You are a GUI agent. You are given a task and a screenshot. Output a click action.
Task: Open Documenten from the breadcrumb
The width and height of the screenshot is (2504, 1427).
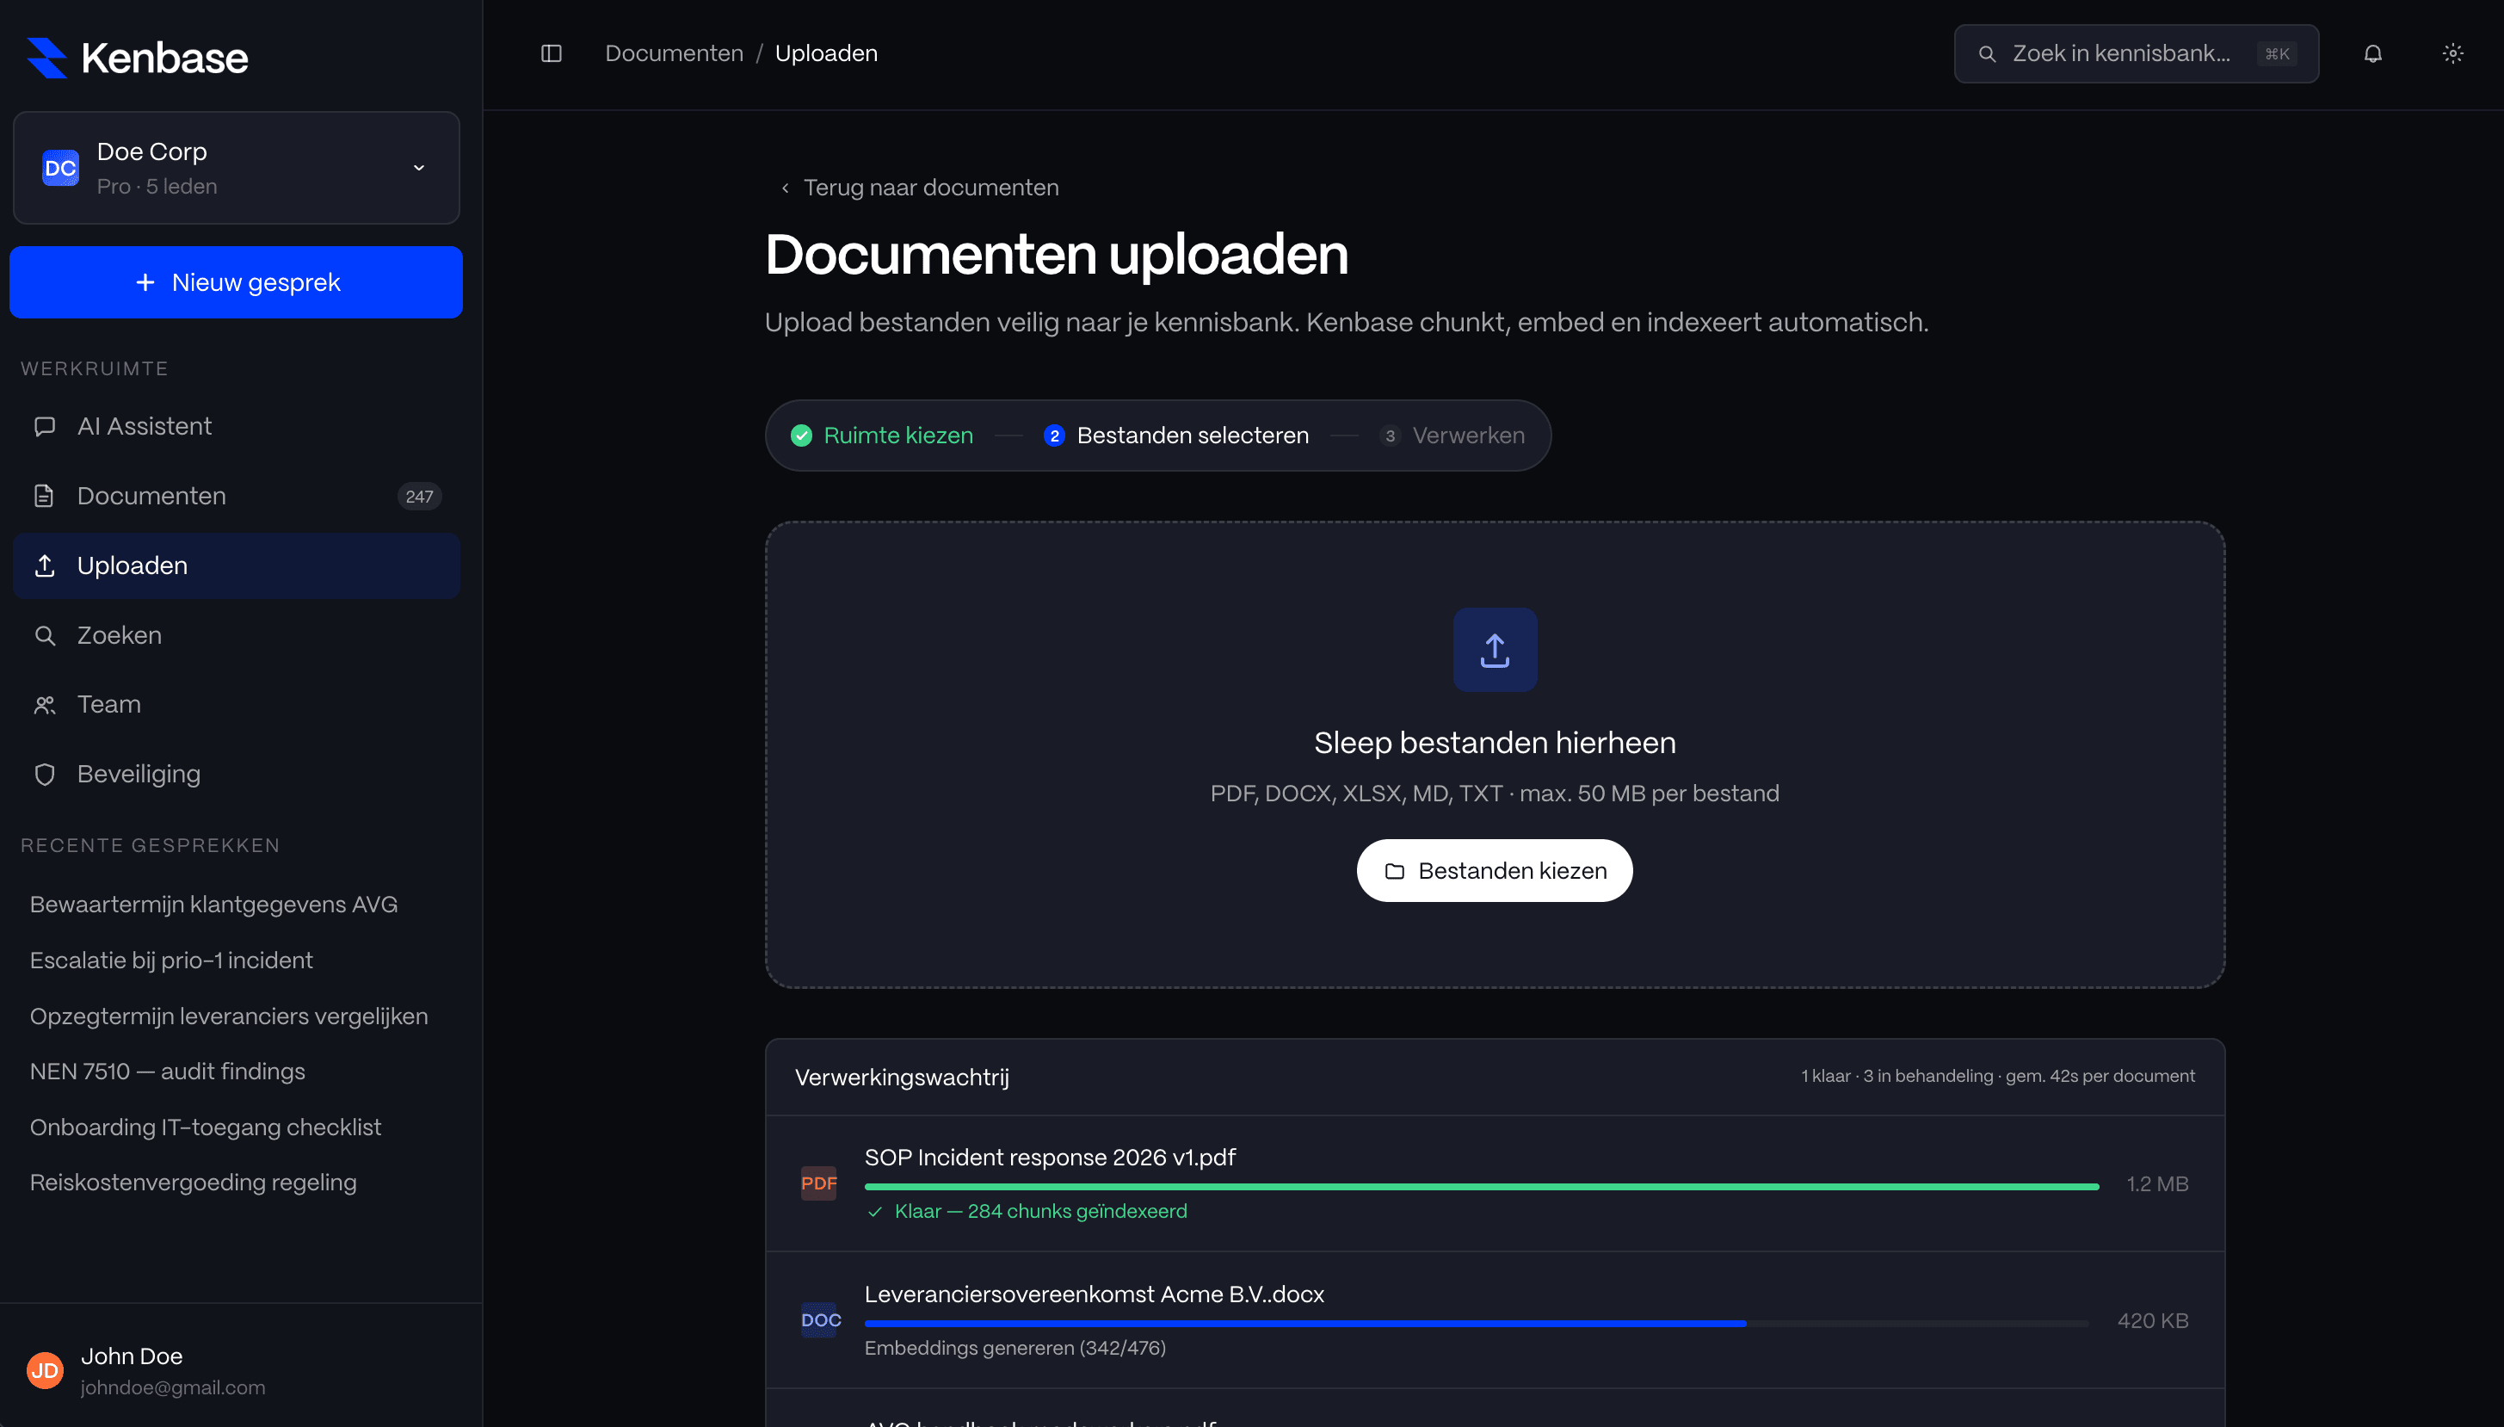[x=674, y=53]
